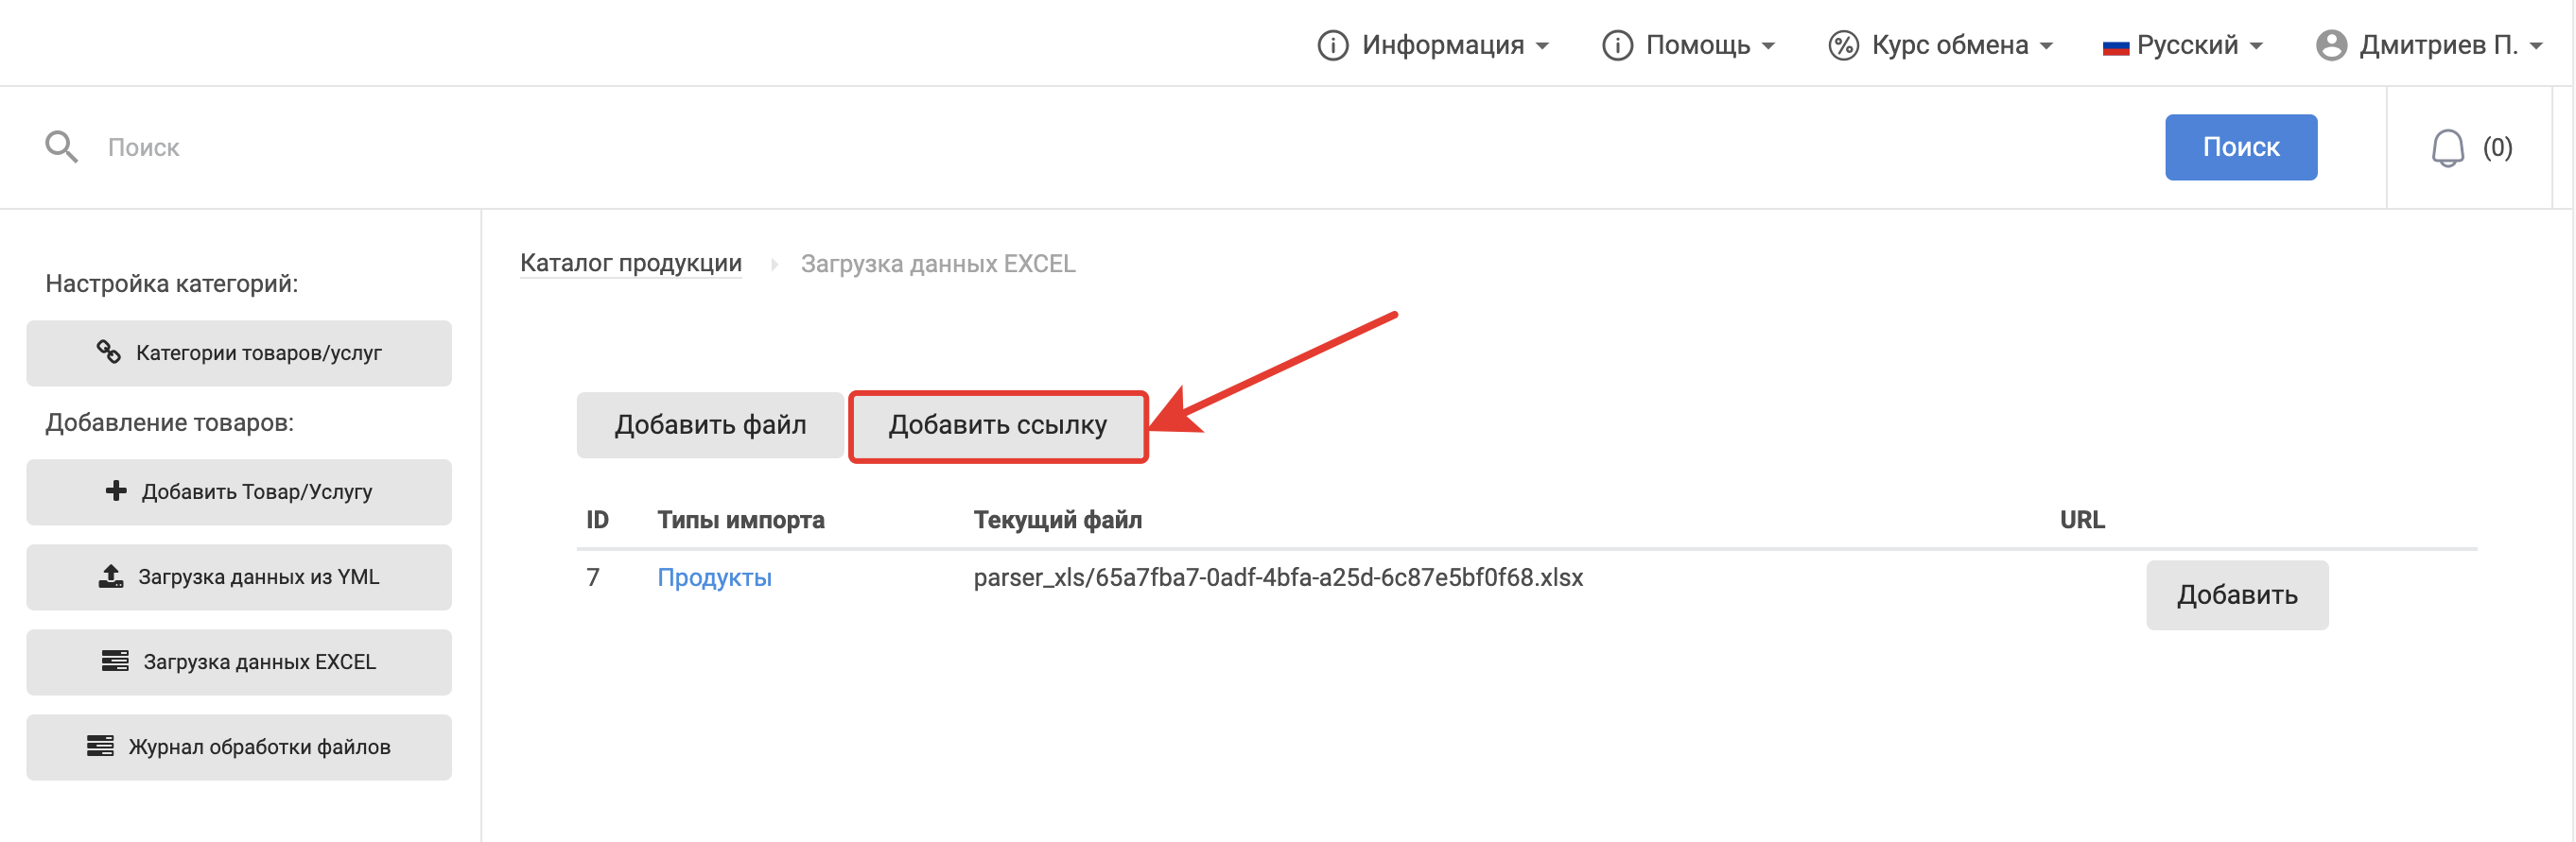The width and height of the screenshot is (2576, 842).
Task: Click the magnifying glass search icon
Action: (x=61, y=146)
